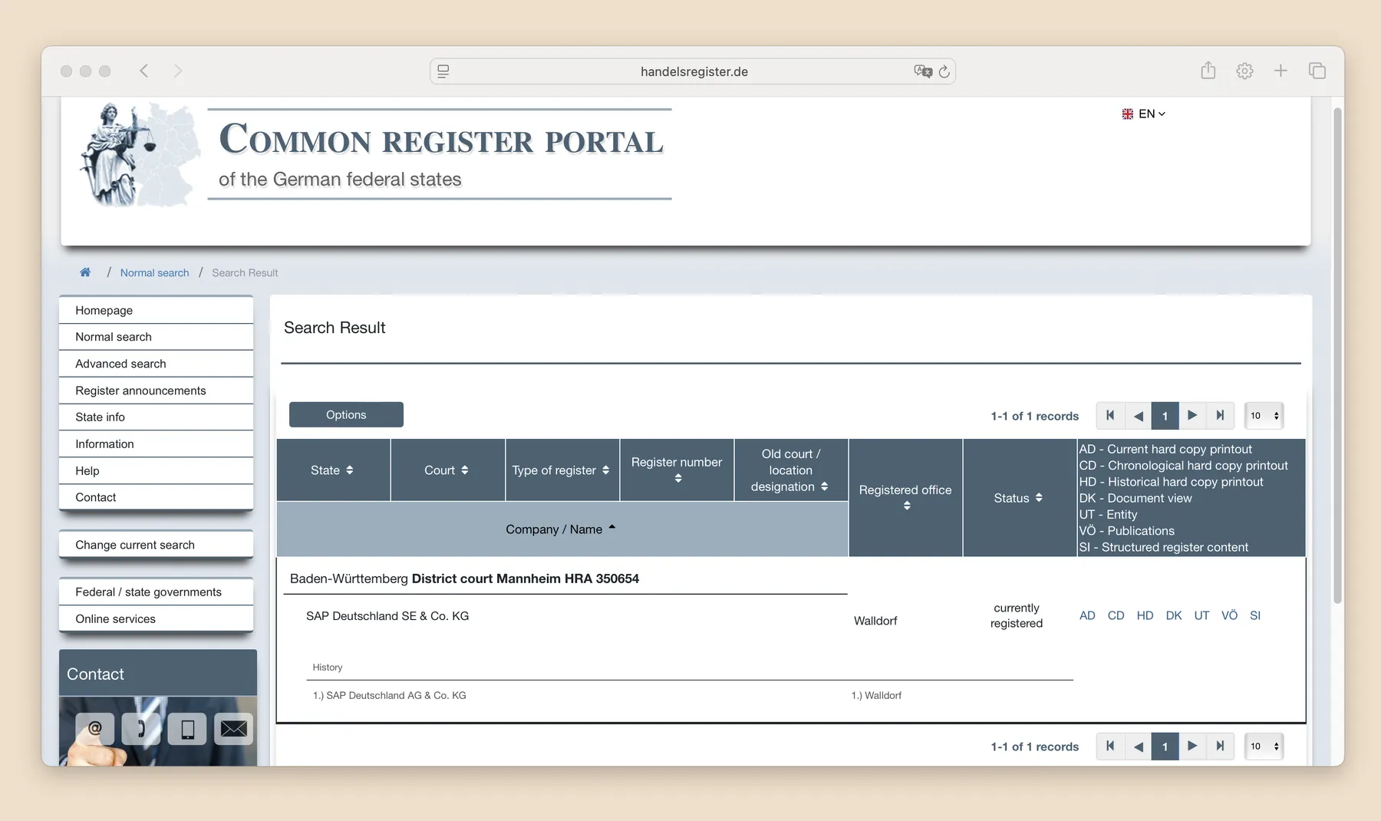Open Contact in the side menu

click(156, 497)
